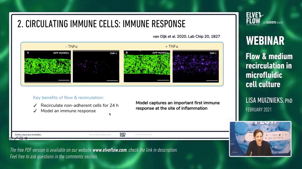
Task: Select the pen annotation tool icon
Action: [16, 138]
